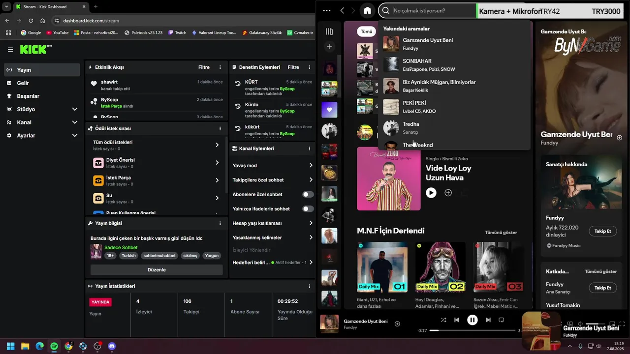Image resolution: width=630 pixels, height=354 pixels.
Task: Open options menu of Kanal Eylemleri panel
Action: click(309, 148)
